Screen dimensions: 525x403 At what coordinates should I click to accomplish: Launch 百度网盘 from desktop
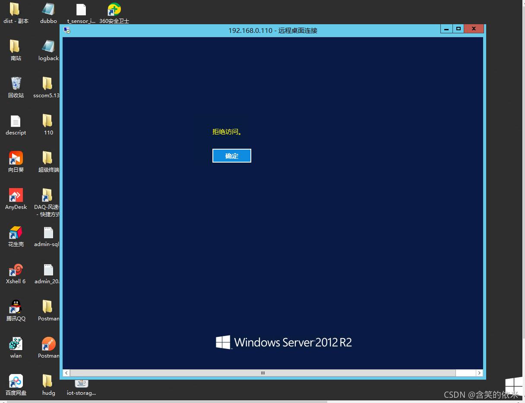tap(16, 381)
